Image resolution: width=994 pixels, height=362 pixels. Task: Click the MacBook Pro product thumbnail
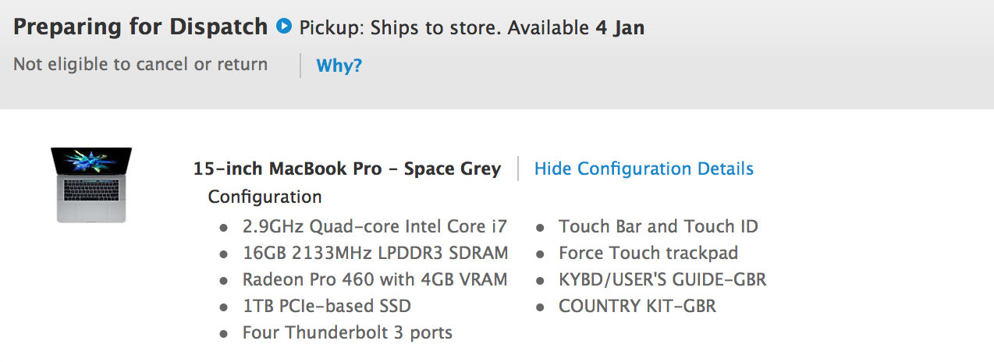(x=91, y=185)
